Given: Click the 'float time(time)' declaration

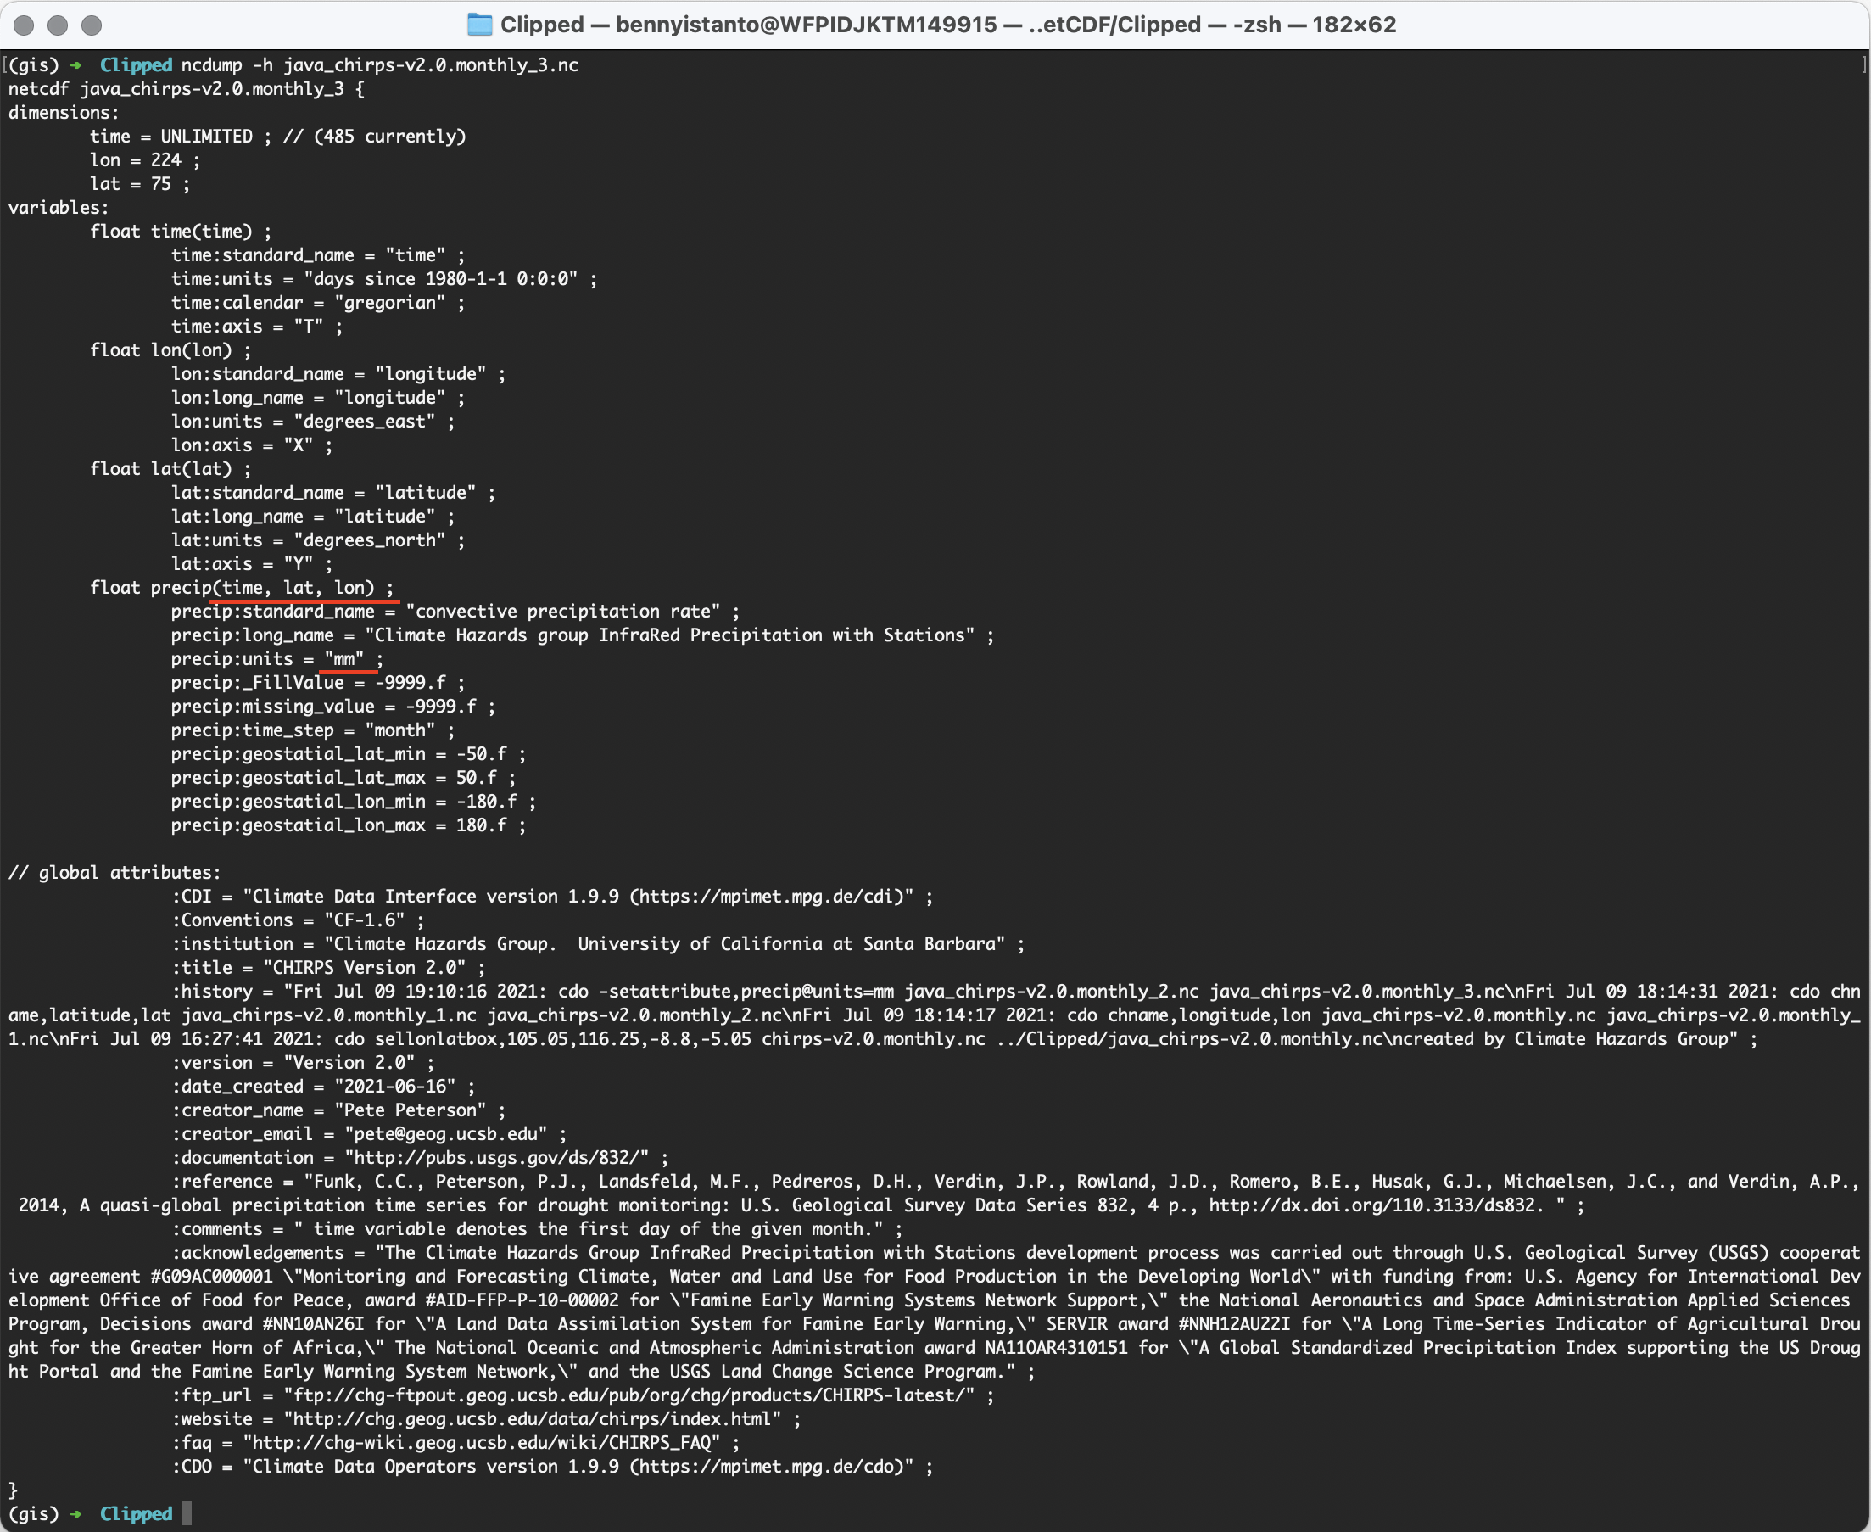Looking at the screenshot, I should tap(181, 232).
